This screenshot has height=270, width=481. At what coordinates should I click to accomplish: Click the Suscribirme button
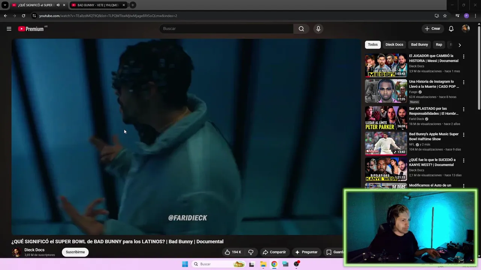coord(75,252)
